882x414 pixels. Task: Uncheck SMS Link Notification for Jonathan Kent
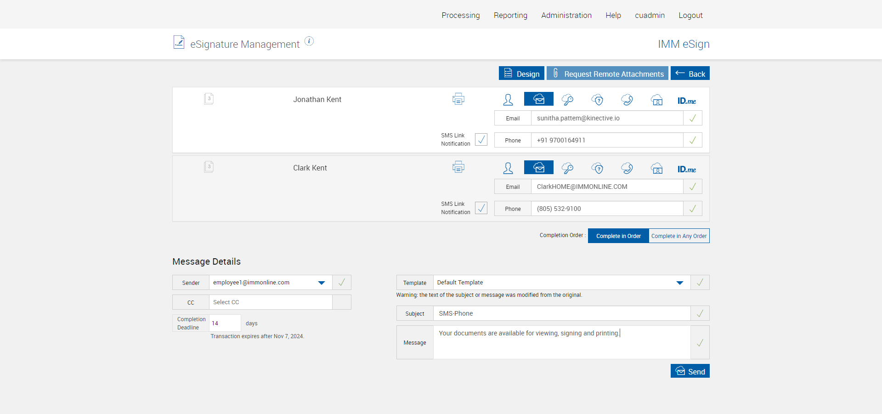[x=481, y=140]
